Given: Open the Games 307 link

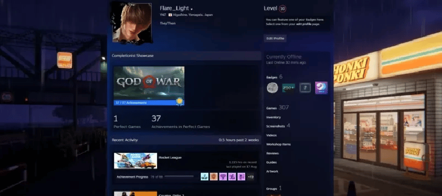Looking at the screenshot, I should click(277, 108).
